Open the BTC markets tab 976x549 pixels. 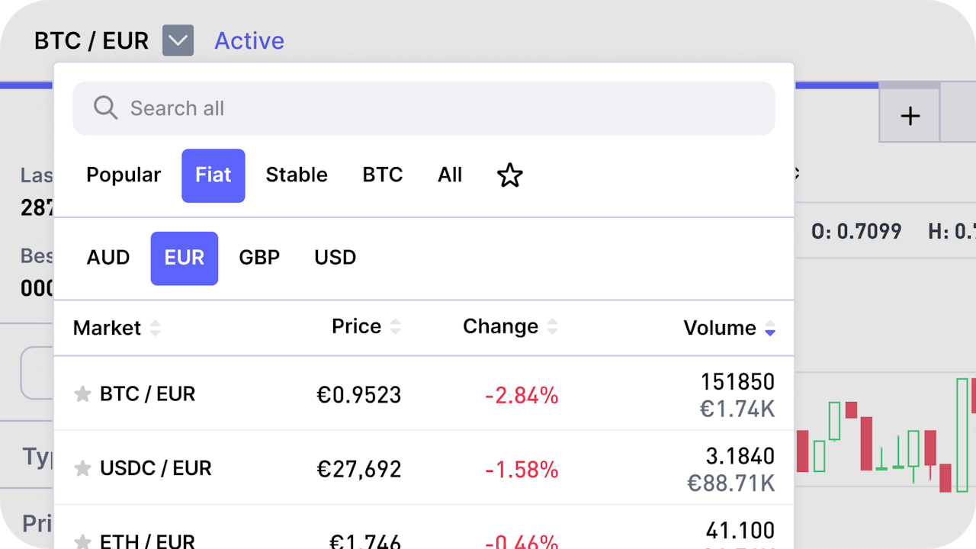[382, 175]
